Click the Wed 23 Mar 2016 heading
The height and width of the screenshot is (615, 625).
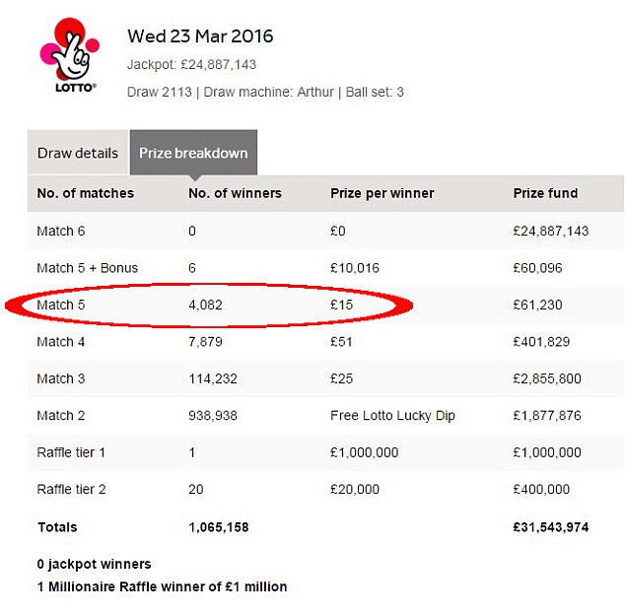coord(200,36)
